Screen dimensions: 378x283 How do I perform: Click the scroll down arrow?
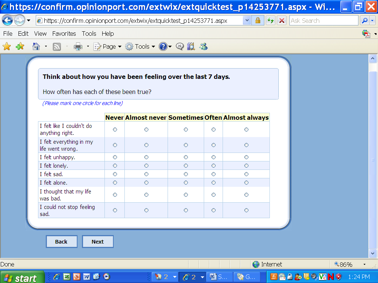(372, 254)
